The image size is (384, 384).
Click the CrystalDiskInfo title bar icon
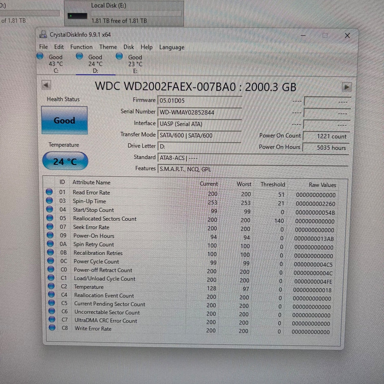pos(44,34)
